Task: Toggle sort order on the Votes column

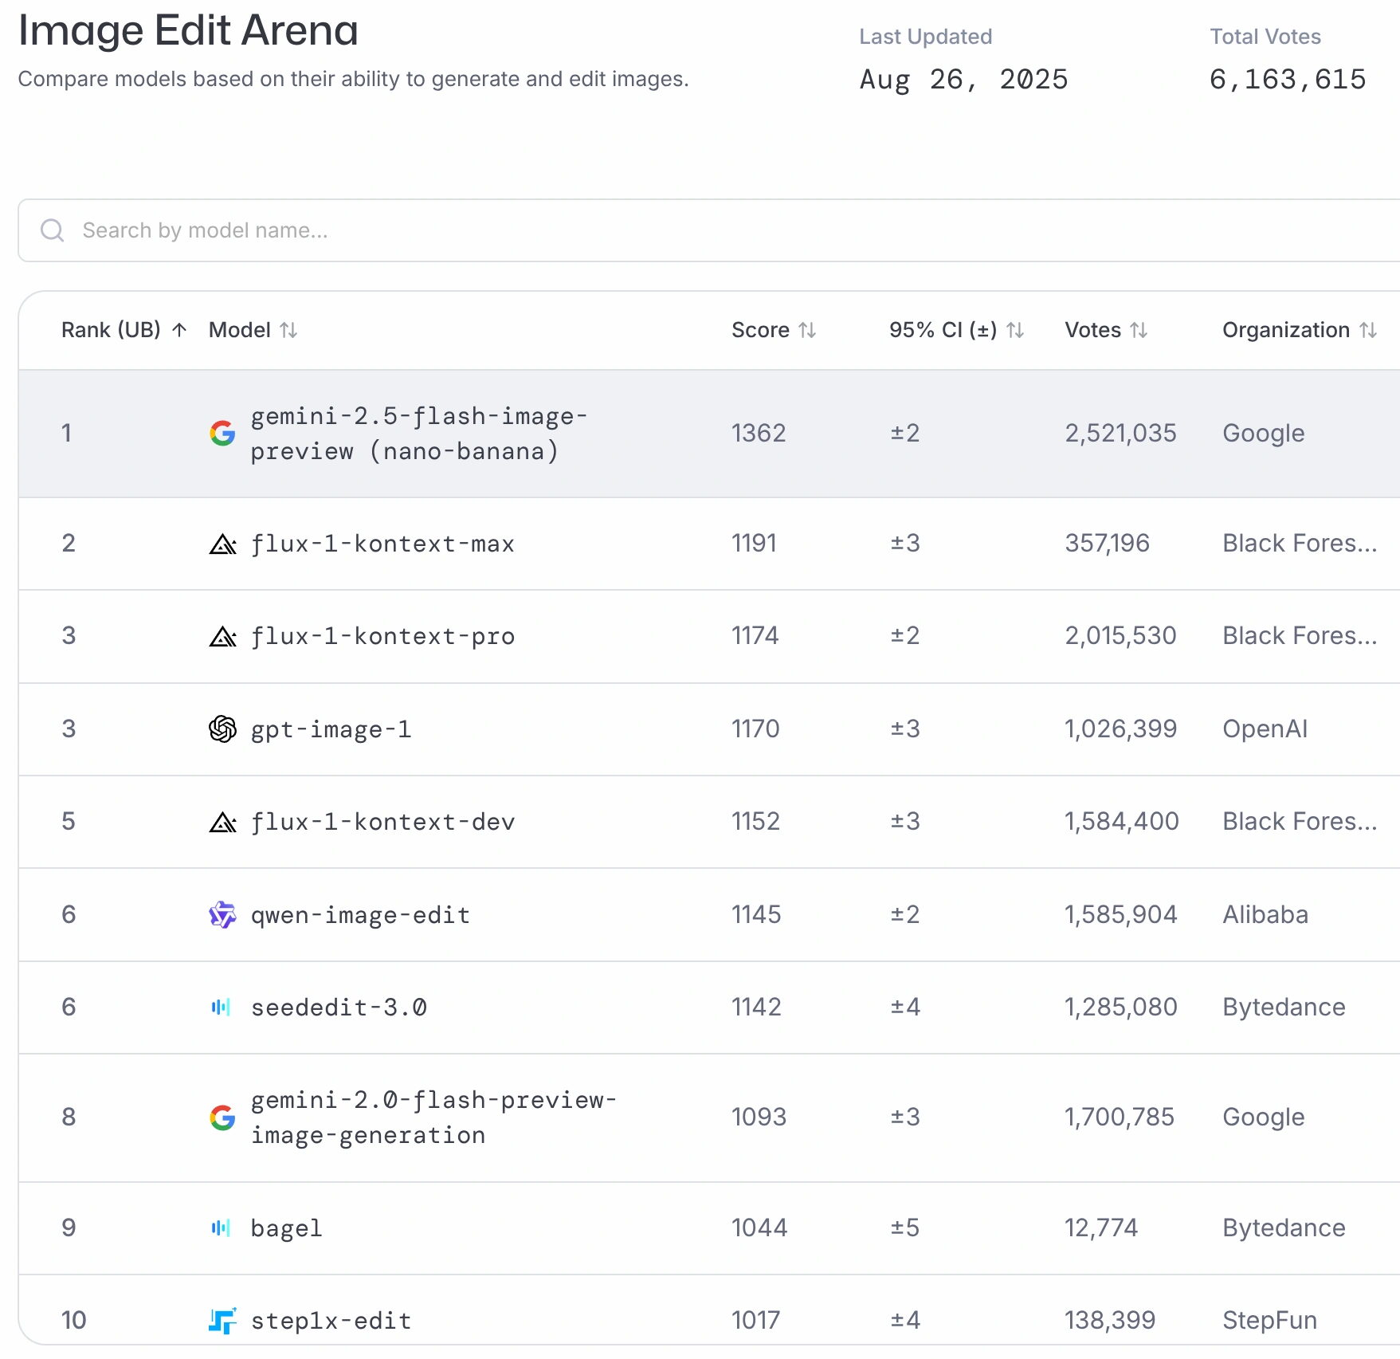Action: tap(1140, 329)
